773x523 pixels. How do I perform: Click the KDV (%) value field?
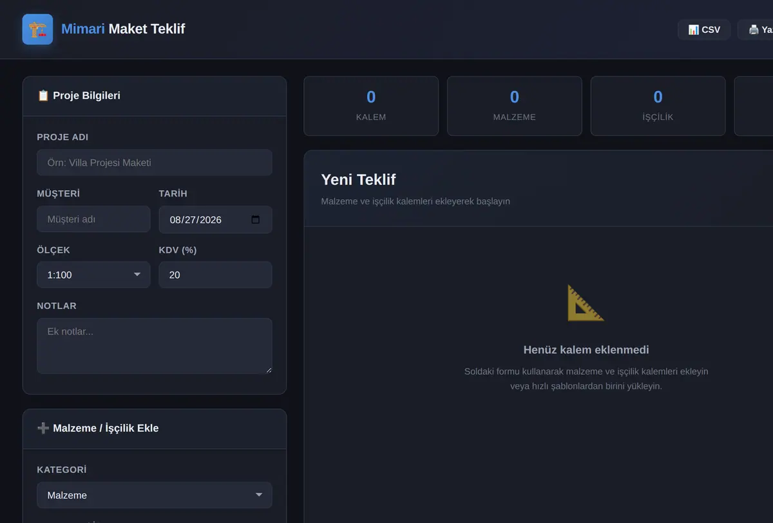tap(215, 275)
